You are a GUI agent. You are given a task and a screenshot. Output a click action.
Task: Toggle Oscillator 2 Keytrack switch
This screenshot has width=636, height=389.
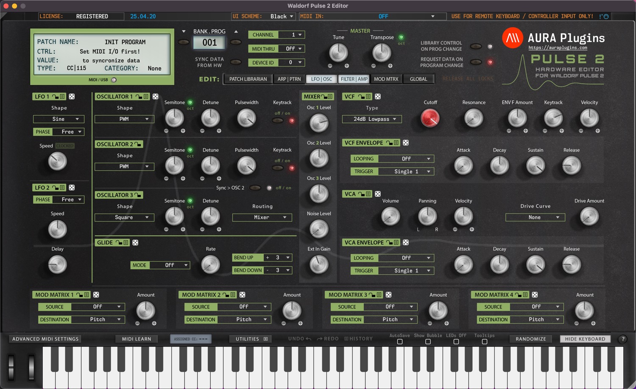pyautogui.click(x=278, y=168)
